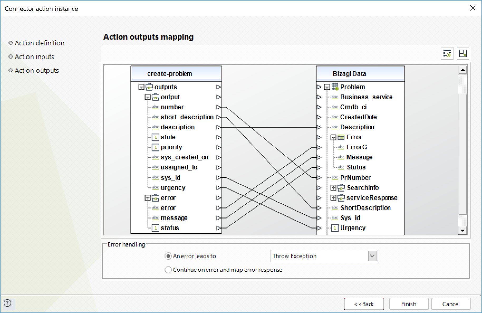Go to Action inputs step
Screen dimensions: 482x313
pos(34,57)
